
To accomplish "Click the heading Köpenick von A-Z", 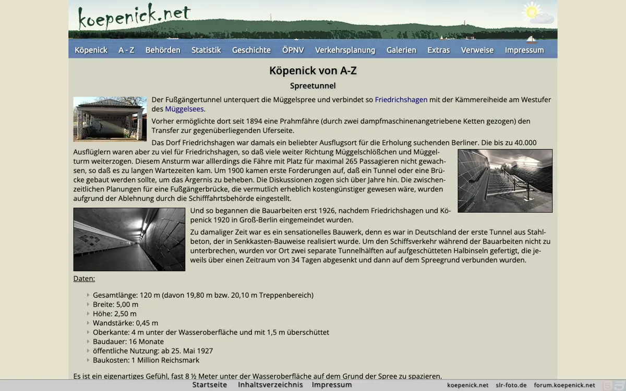I will tap(313, 70).
